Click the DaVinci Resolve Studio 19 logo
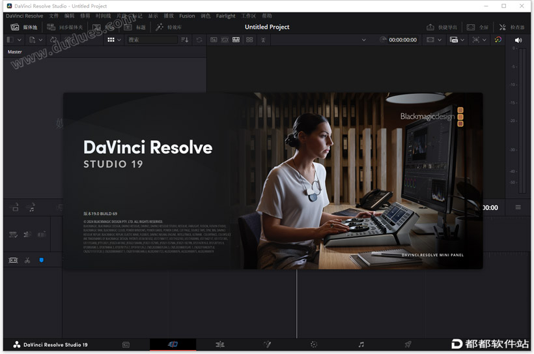 [50, 345]
